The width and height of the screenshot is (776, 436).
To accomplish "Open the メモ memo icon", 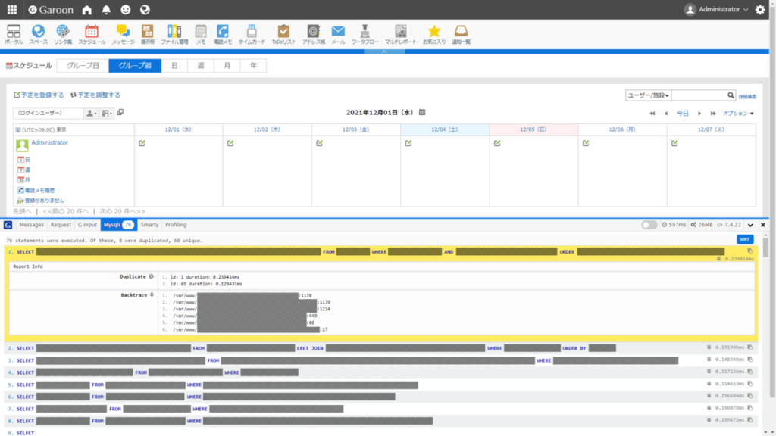I will click(x=200, y=35).
